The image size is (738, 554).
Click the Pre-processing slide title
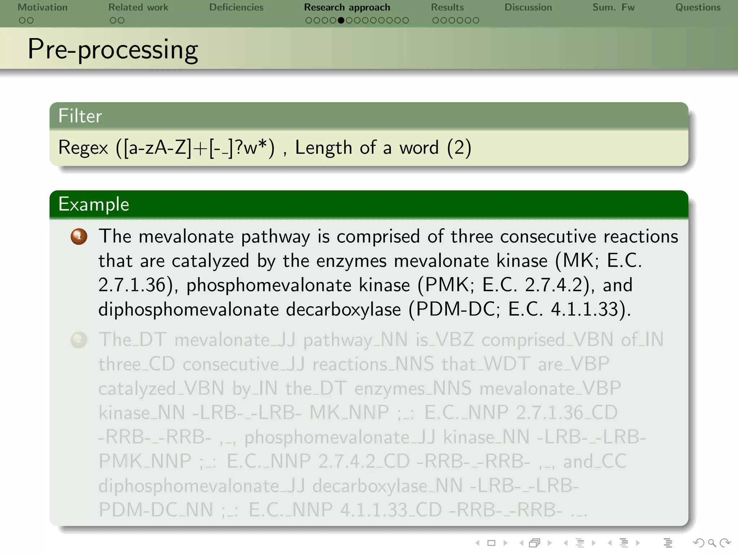point(113,49)
